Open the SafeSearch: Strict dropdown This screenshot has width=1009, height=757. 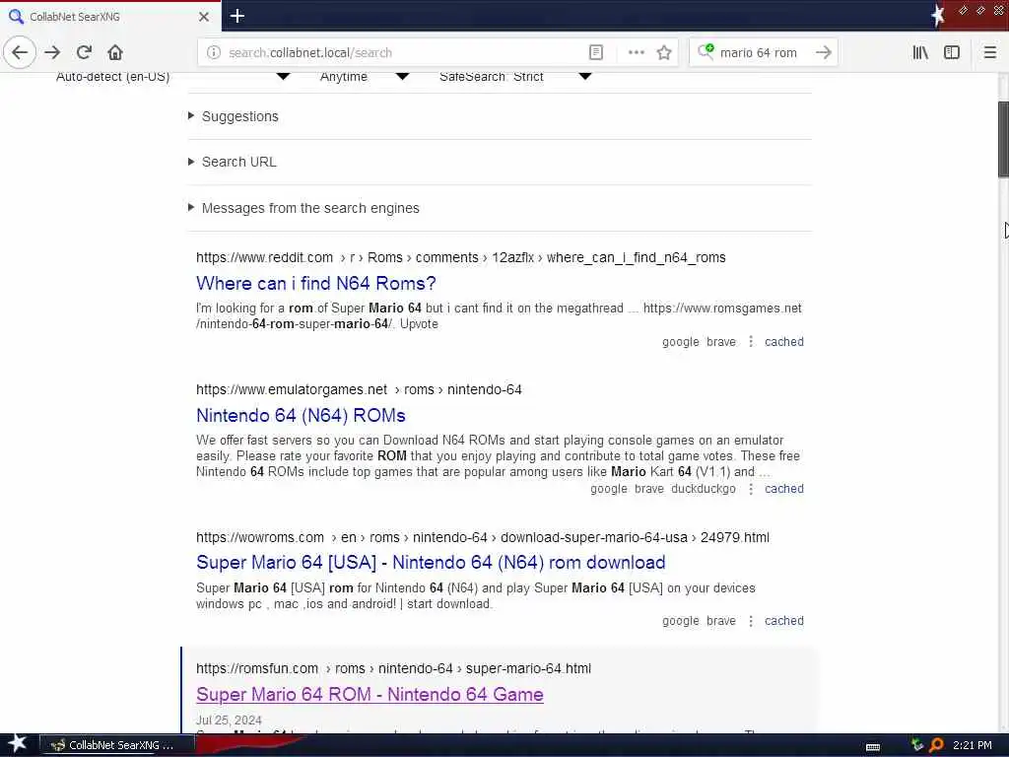click(514, 77)
